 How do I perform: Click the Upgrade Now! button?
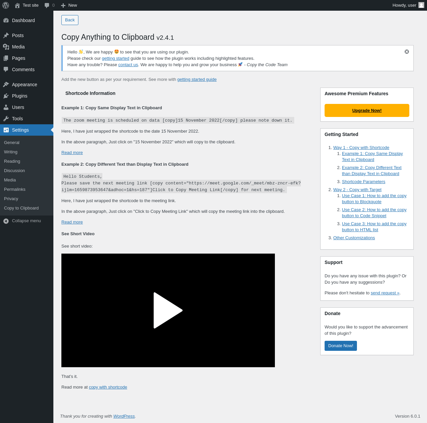(x=367, y=110)
